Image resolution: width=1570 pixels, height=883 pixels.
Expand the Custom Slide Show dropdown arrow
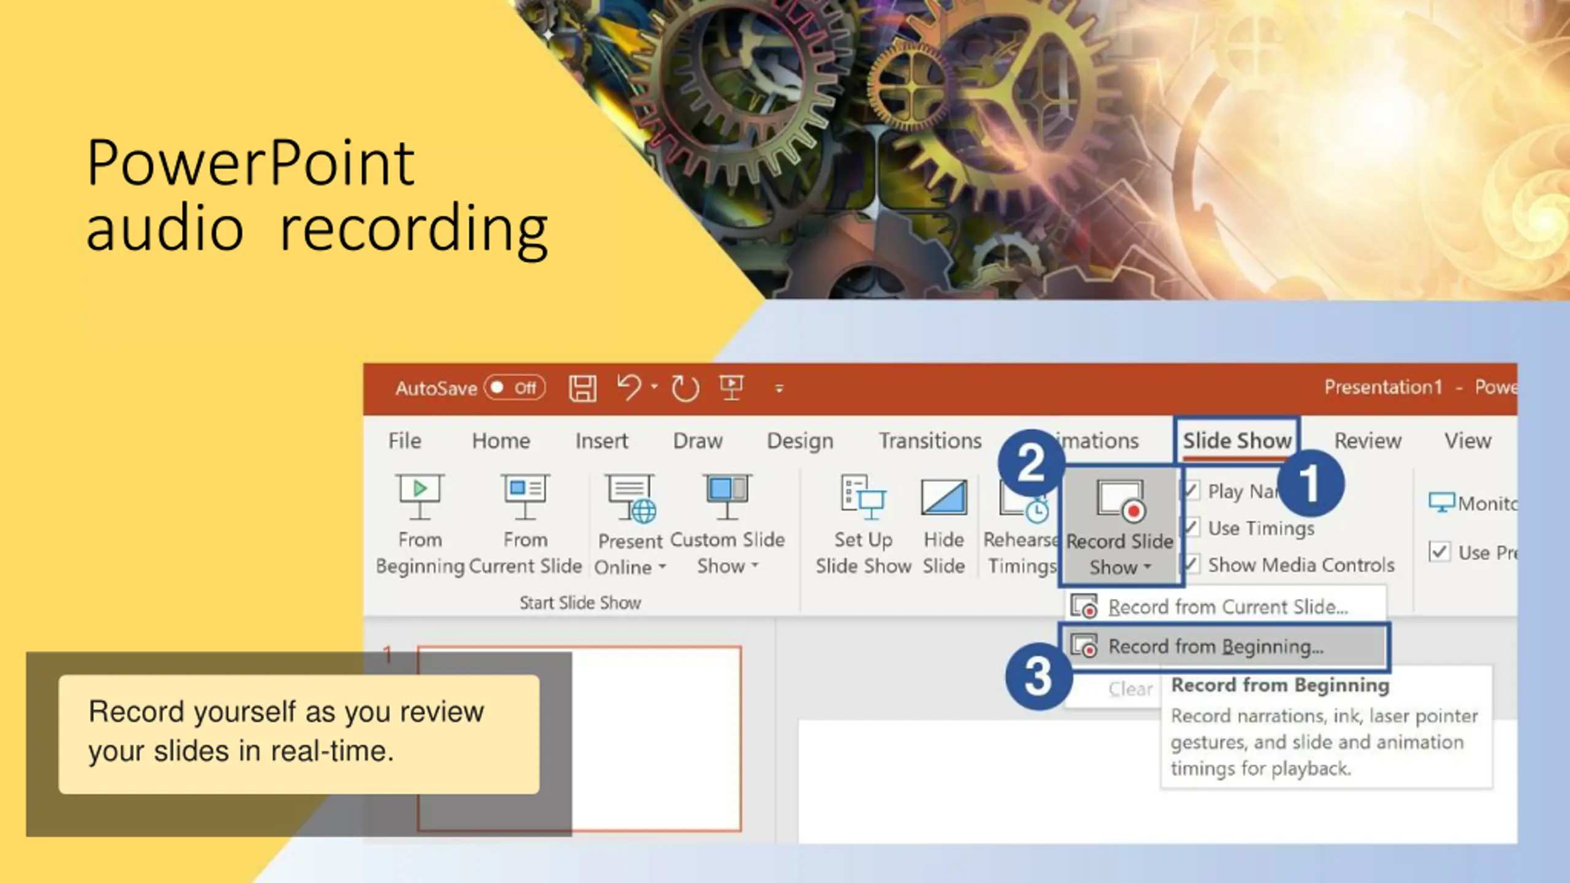point(755,566)
